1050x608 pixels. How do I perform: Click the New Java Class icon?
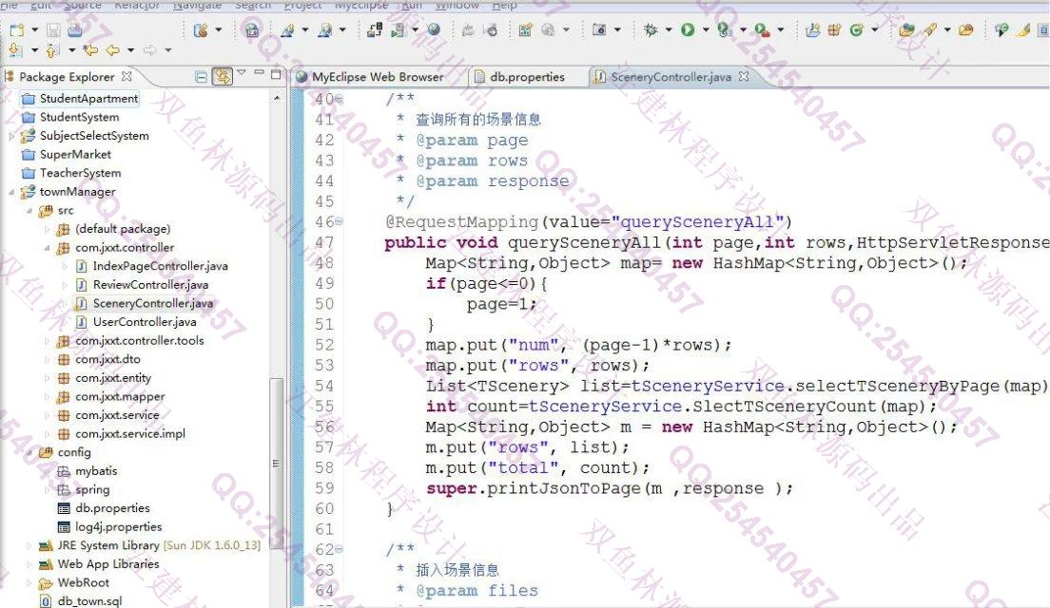(856, 30)
